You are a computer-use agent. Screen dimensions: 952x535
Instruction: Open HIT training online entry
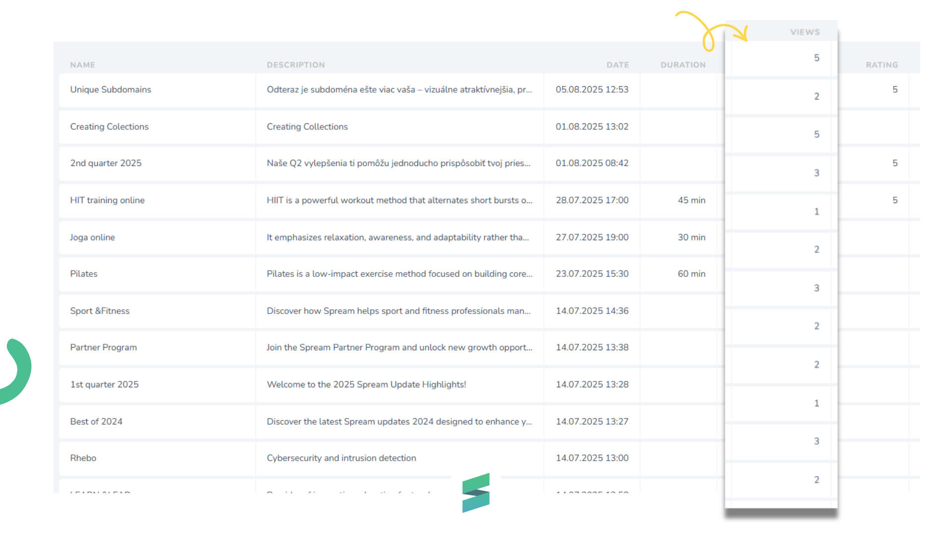107,201
